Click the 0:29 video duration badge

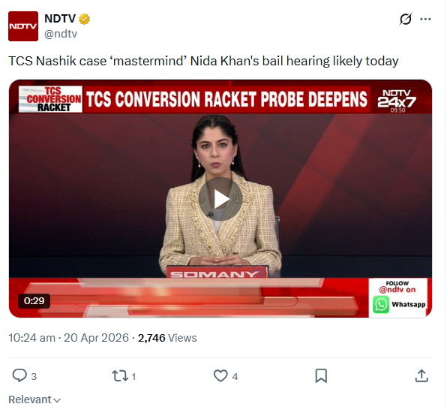pos(34,300)
